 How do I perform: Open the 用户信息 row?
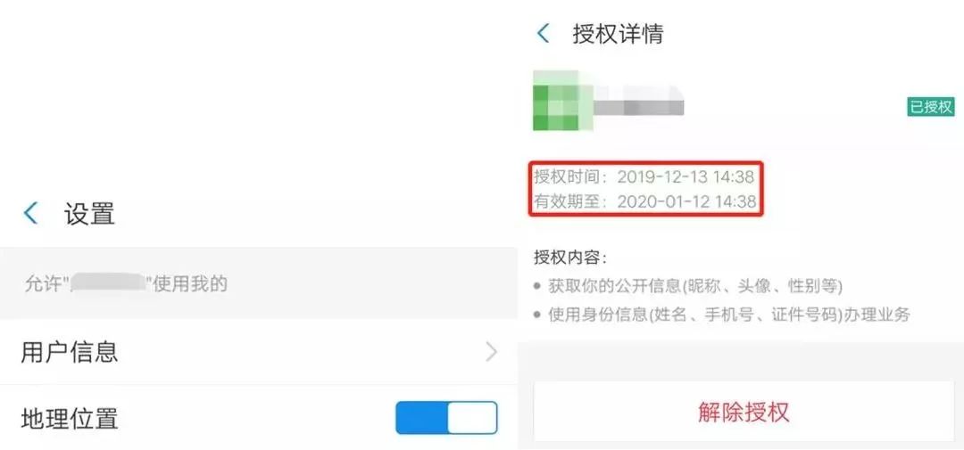coord(258,352)
